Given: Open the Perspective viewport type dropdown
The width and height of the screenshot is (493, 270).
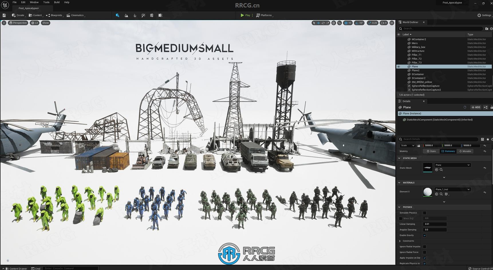Looking at the screenshot, I should [x=18, y=23].
